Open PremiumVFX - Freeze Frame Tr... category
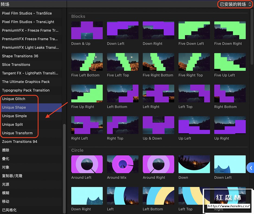This screenshot has height=214, width=254. (x=31, y=30)
